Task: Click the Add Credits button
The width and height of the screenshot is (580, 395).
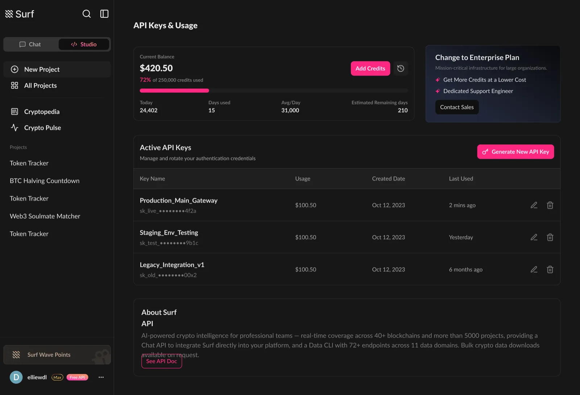Action: point(370,68)
